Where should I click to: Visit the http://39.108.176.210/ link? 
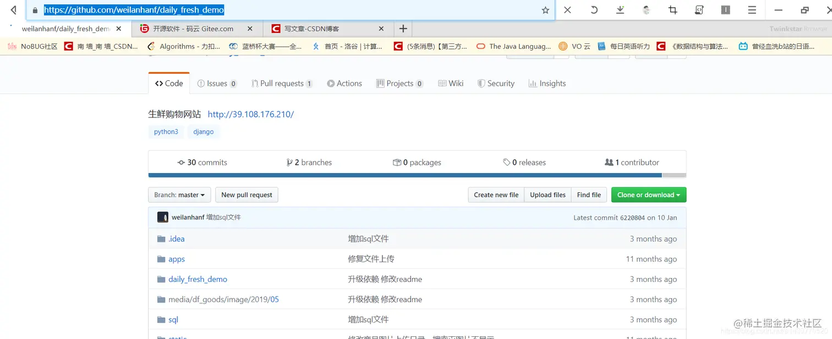(x=251, y=114)
